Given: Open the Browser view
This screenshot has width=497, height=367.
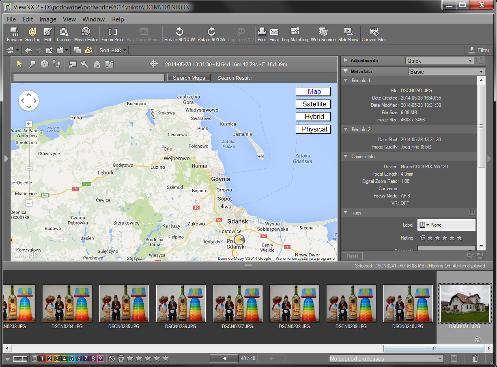Looking at the screenshot, I should coord(14,34).
